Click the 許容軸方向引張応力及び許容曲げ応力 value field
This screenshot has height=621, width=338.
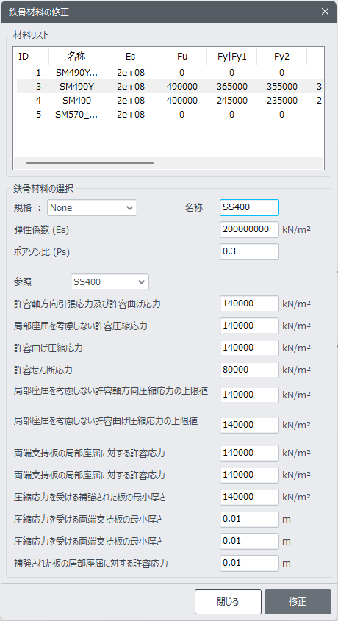tap(249, 304)
